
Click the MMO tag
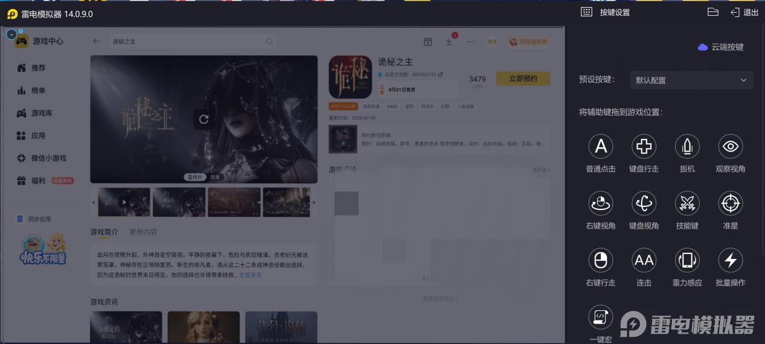[x=392, y=106]
